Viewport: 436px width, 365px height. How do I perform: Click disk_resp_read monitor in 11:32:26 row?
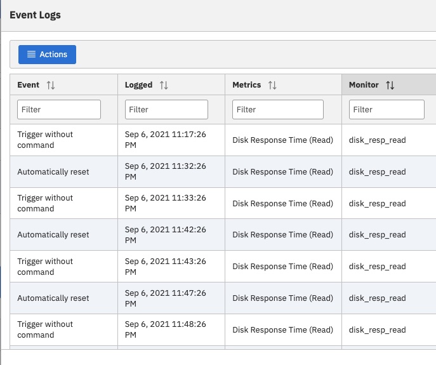click(378, 171)
